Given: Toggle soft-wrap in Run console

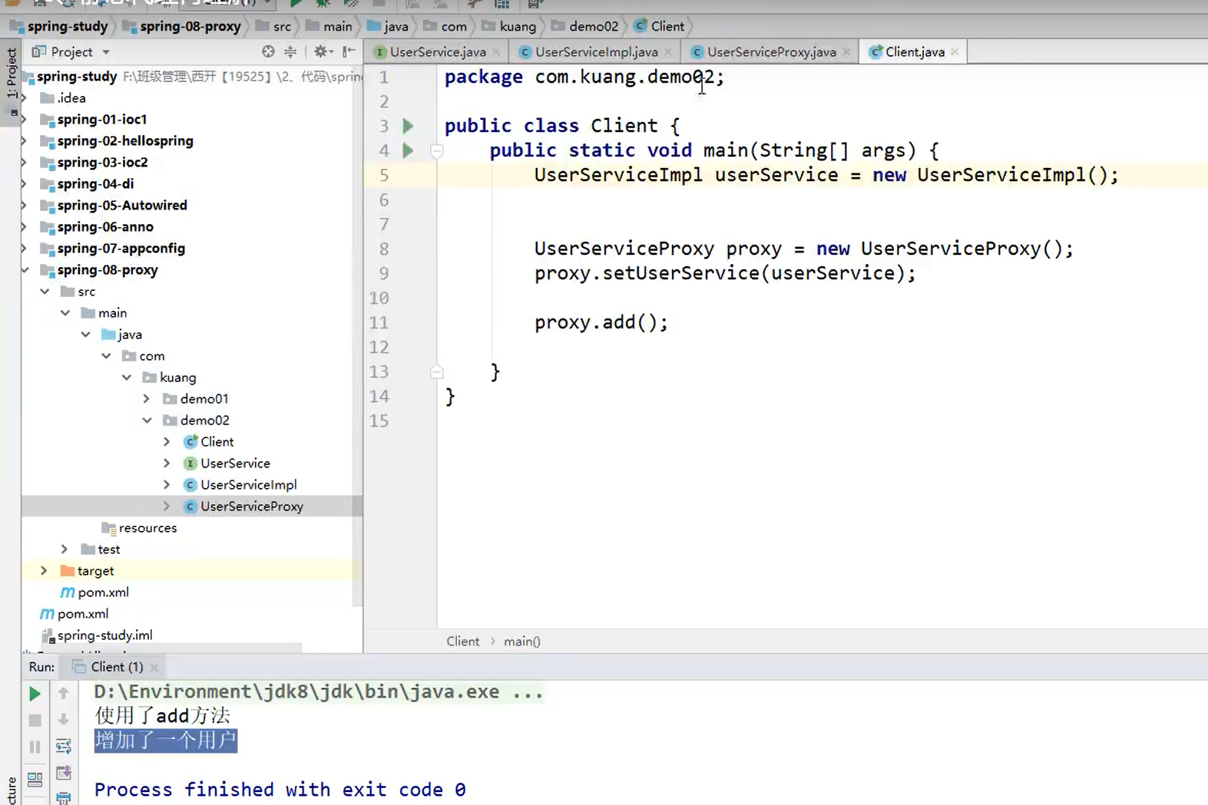Looking at the screenshot, I should 64,747.
